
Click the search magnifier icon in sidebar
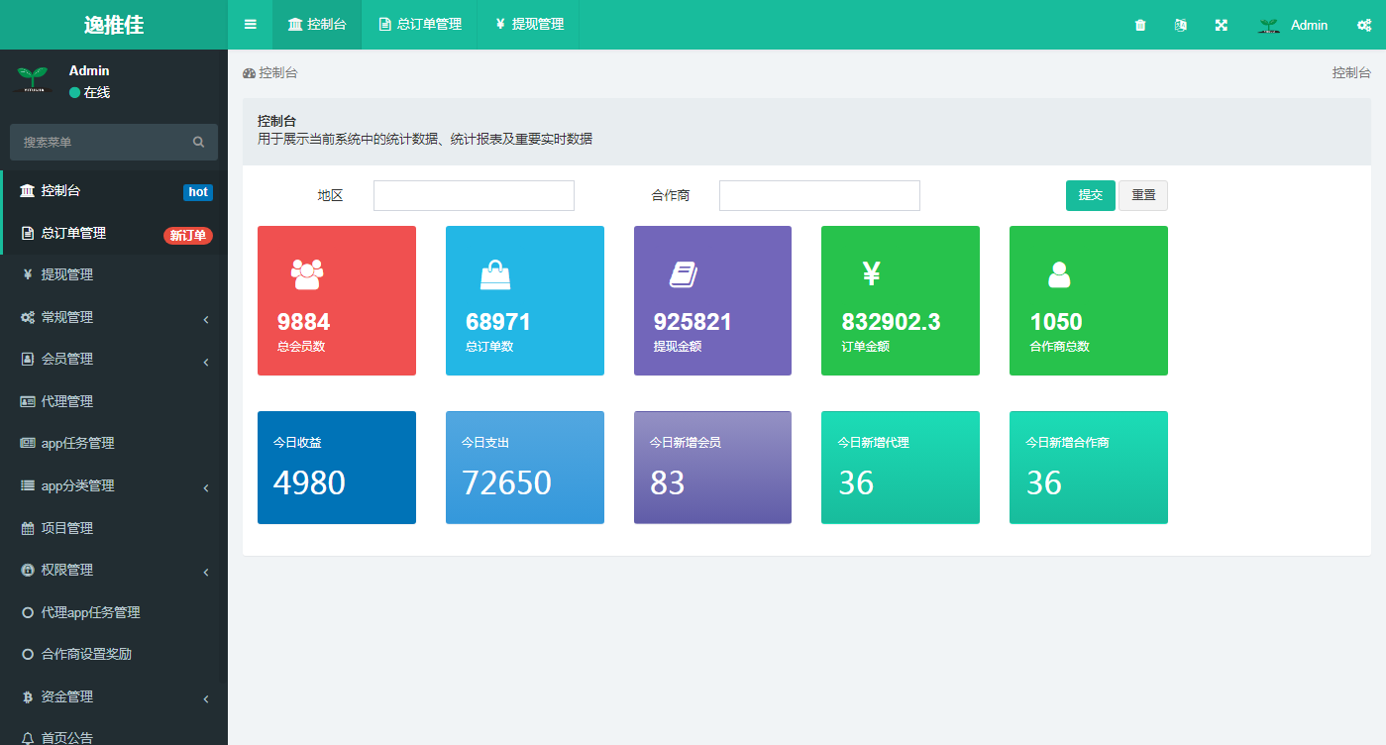[x=199, y=142]
